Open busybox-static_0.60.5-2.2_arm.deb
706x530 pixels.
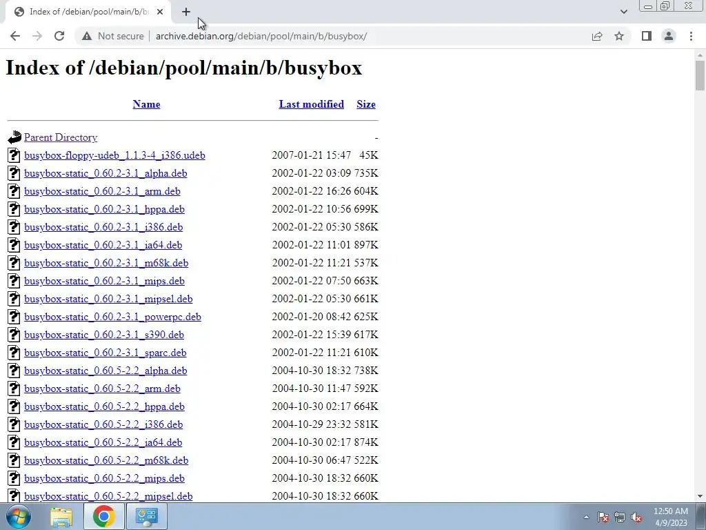click(102, 389)
